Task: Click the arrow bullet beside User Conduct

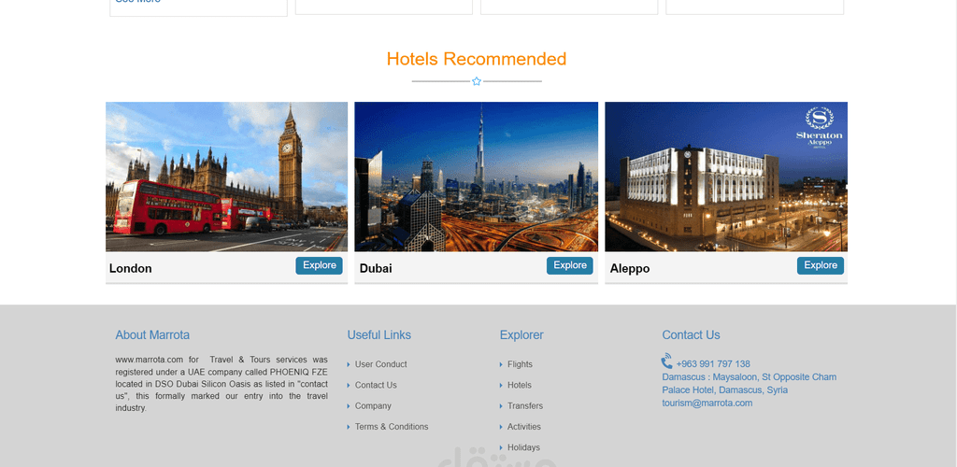Action: (349, 364)
